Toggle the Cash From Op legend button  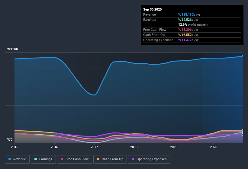tap(110, 159)
